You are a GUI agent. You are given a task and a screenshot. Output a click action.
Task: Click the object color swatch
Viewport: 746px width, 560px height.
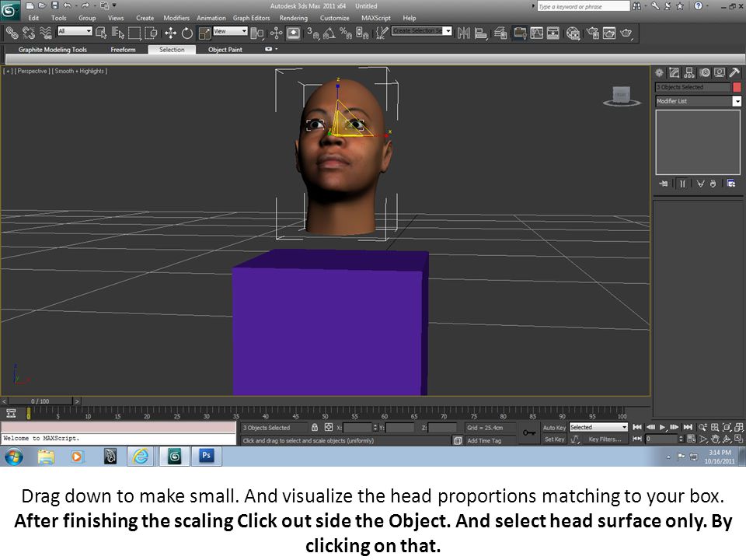pos(737,87)
